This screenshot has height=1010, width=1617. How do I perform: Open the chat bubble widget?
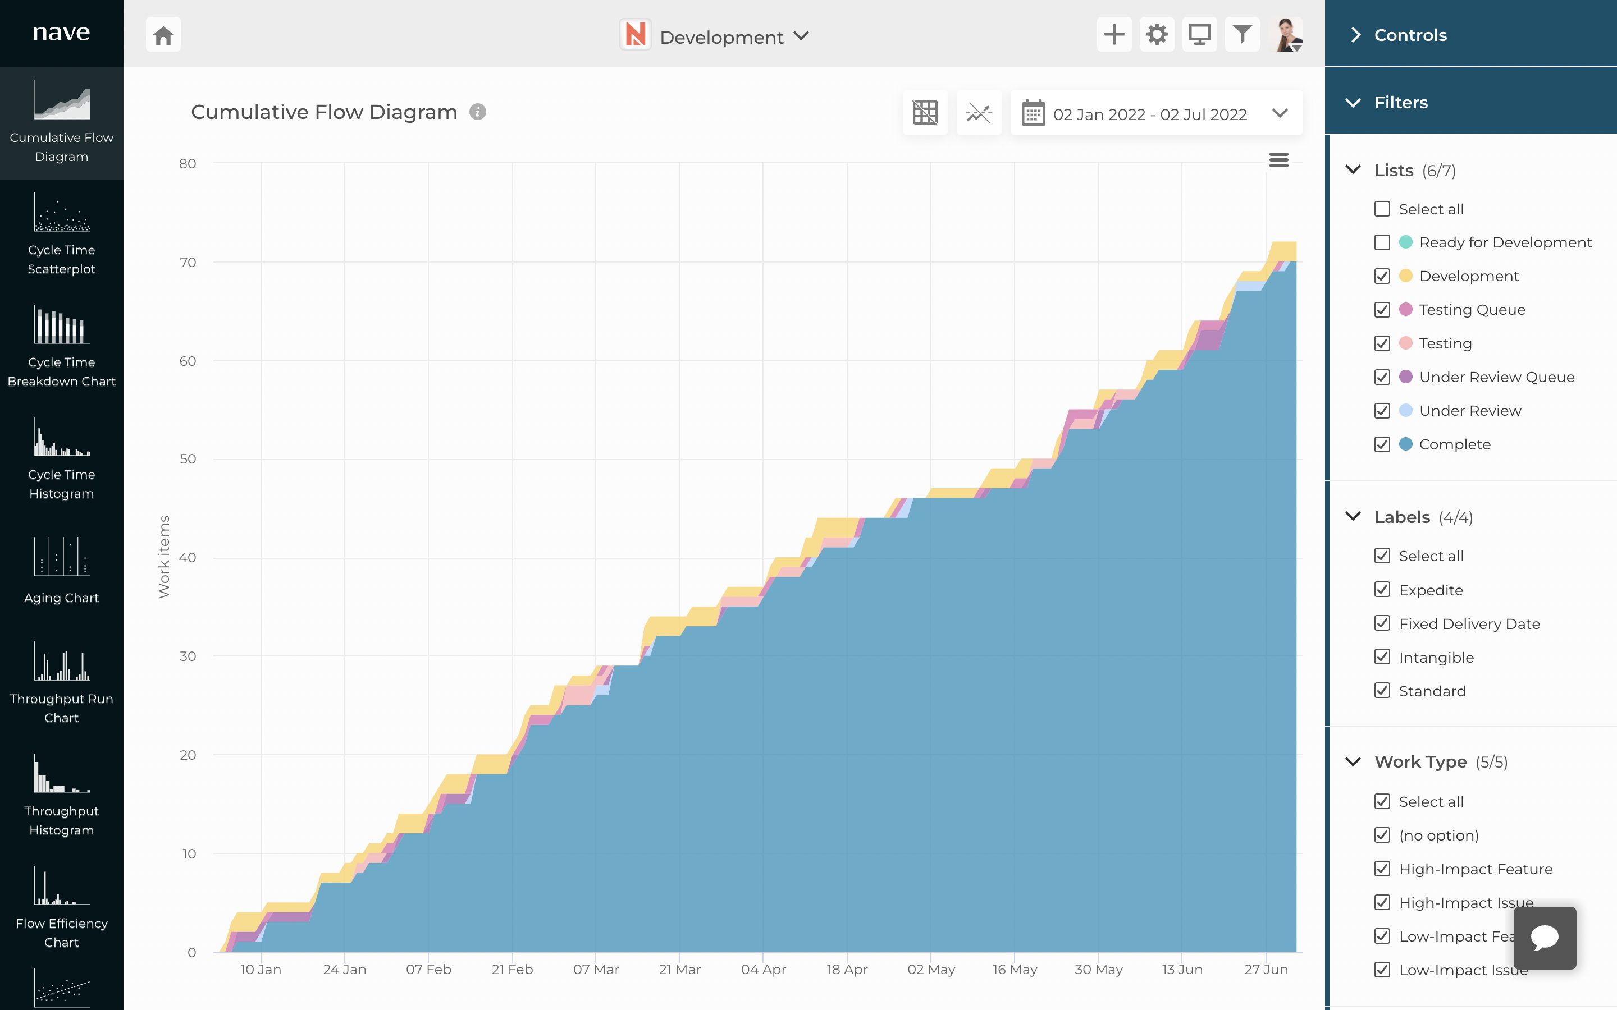1544,937
